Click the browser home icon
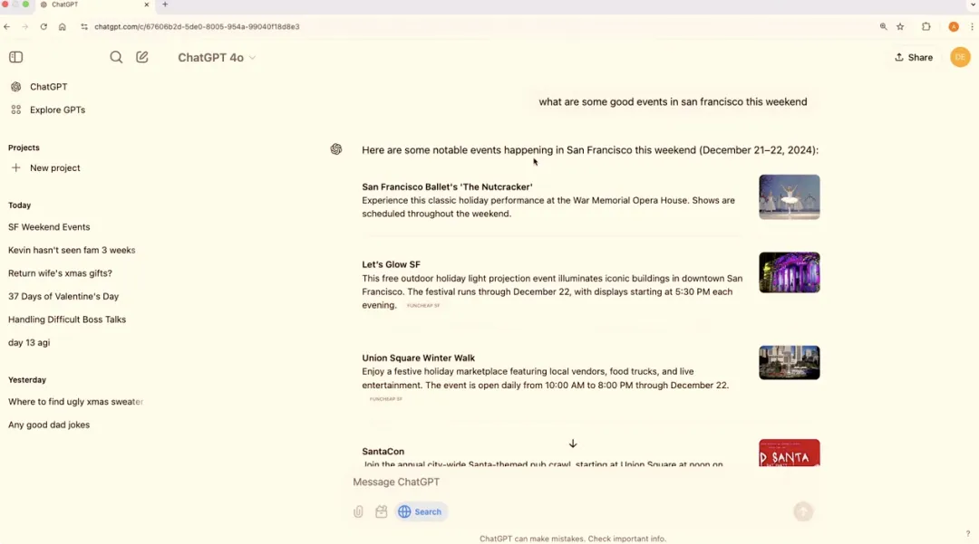Viewport: 979px width, 544px height. coord(63,27)
